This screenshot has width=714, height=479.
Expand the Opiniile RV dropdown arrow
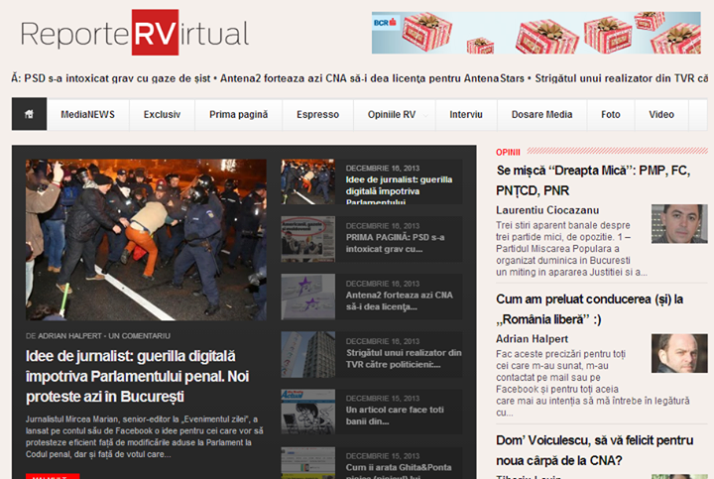pyautogui.click(x=425, y=115)
